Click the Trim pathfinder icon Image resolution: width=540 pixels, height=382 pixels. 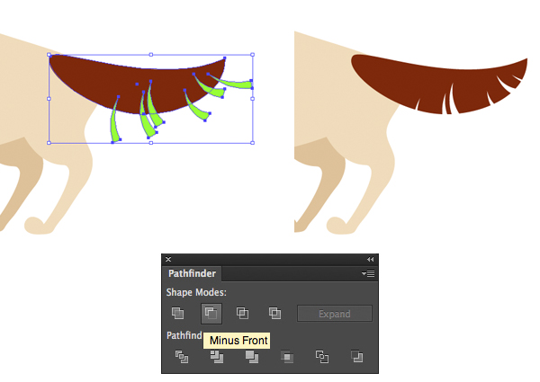point(217,357)
